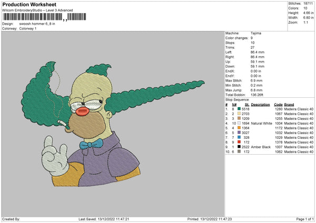Click the 'Colorway 1' value
This screenshot has height=223, width=316.
[28, 28]
